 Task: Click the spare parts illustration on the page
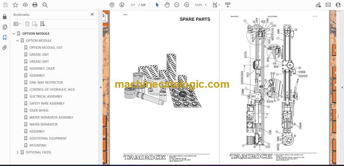[163, 81]
